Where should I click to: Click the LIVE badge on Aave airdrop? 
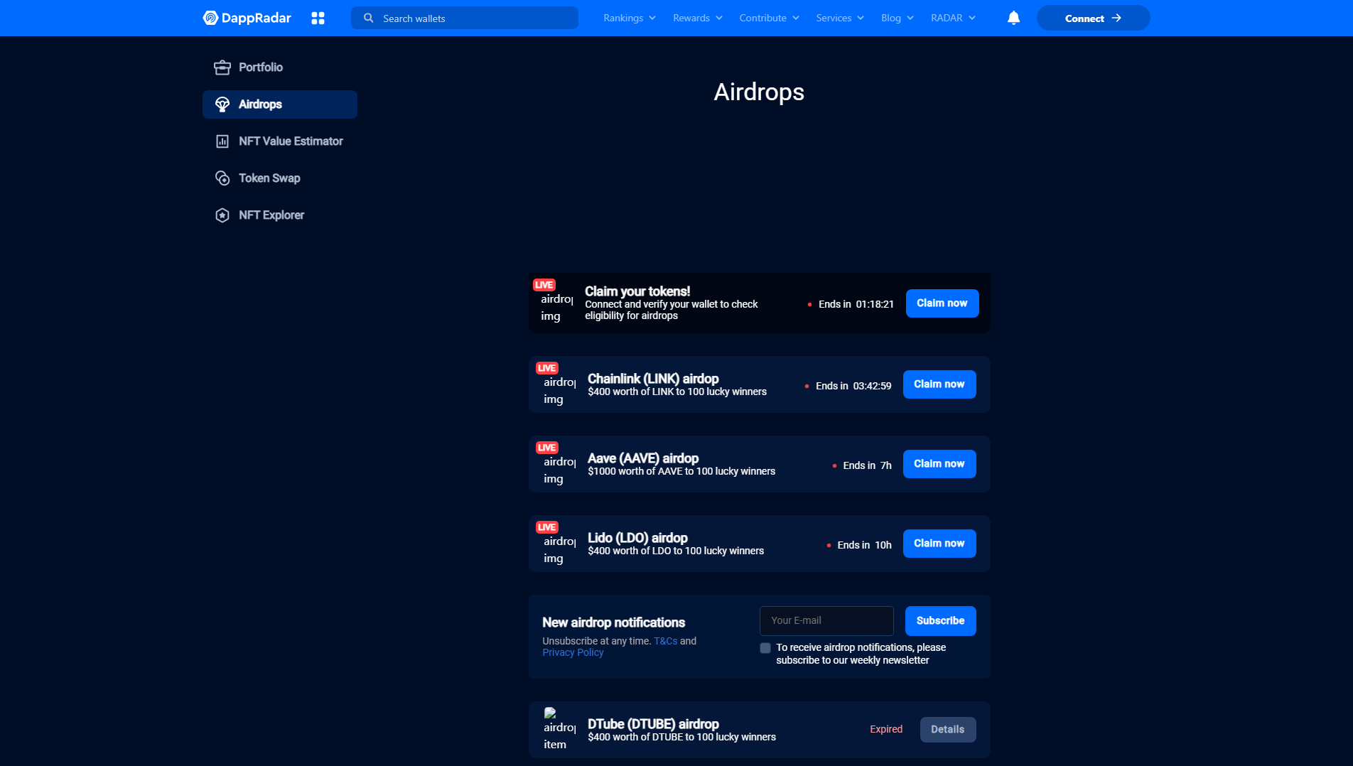pyautogui.click(x=547, y=448)
